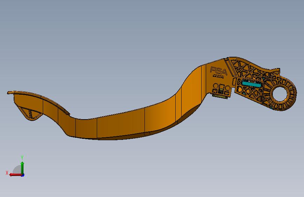This screenshot has height=197, width=304.
Task: Select the teal slot insert on the pedal
Action: [252, 84]
